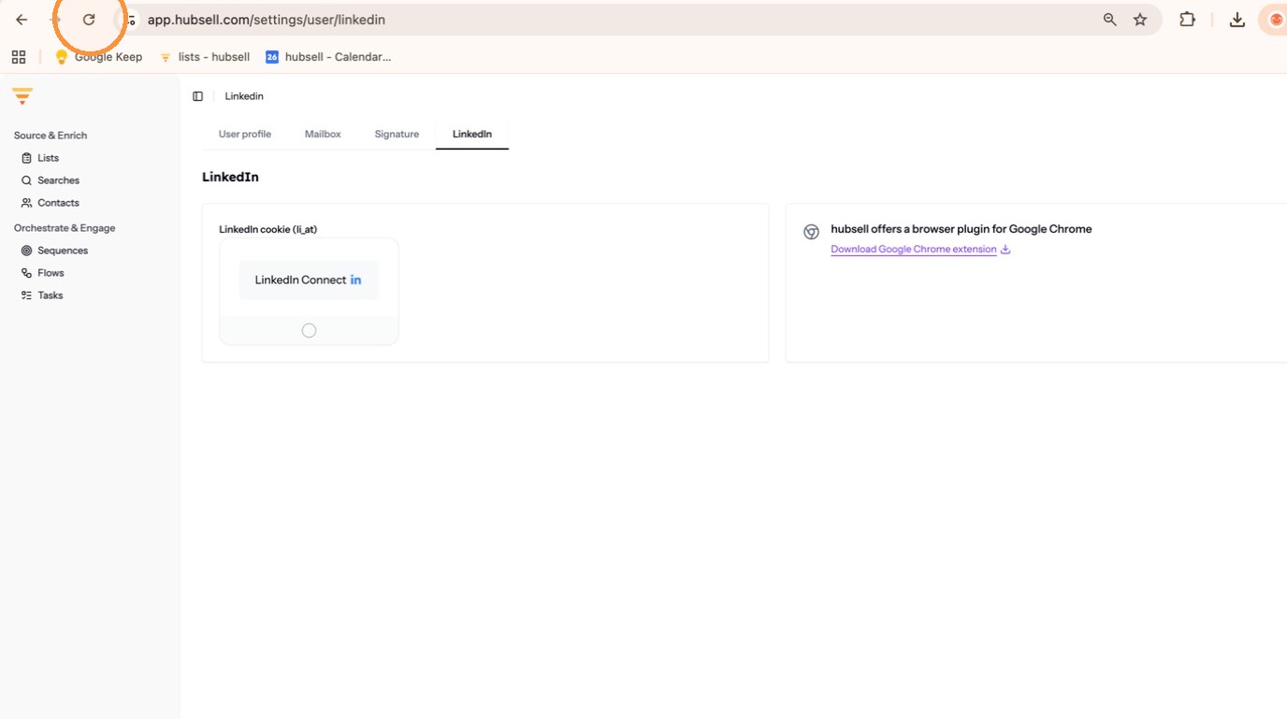The image size is (1287, 719).
Task: Select the LinkedIn tab
Action: [472, 134]
